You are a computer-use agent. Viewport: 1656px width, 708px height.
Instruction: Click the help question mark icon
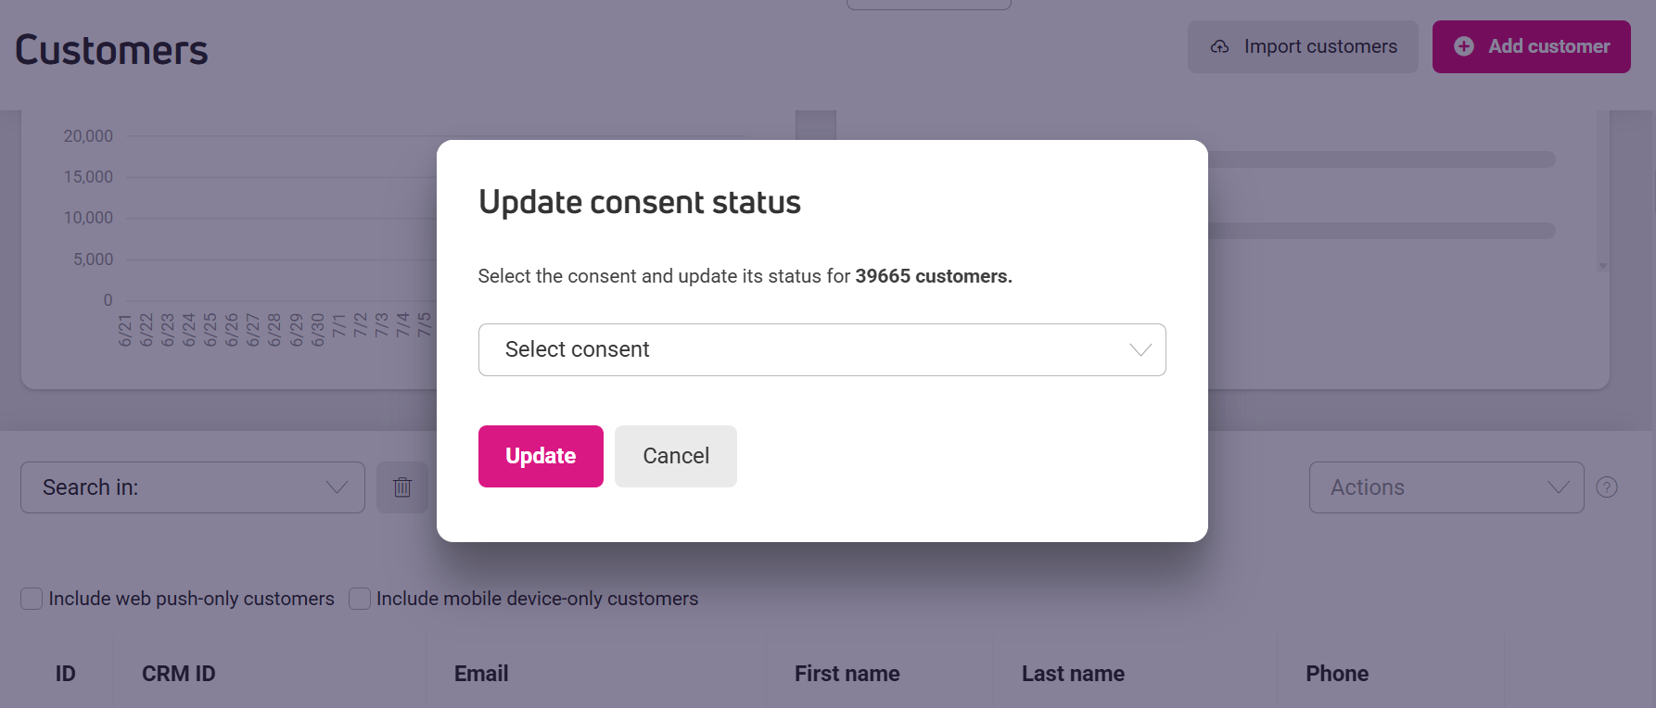(1607, 487)
